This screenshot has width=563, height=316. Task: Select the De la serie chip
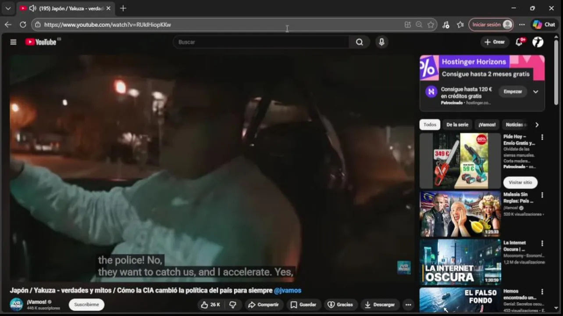point(457,125)
